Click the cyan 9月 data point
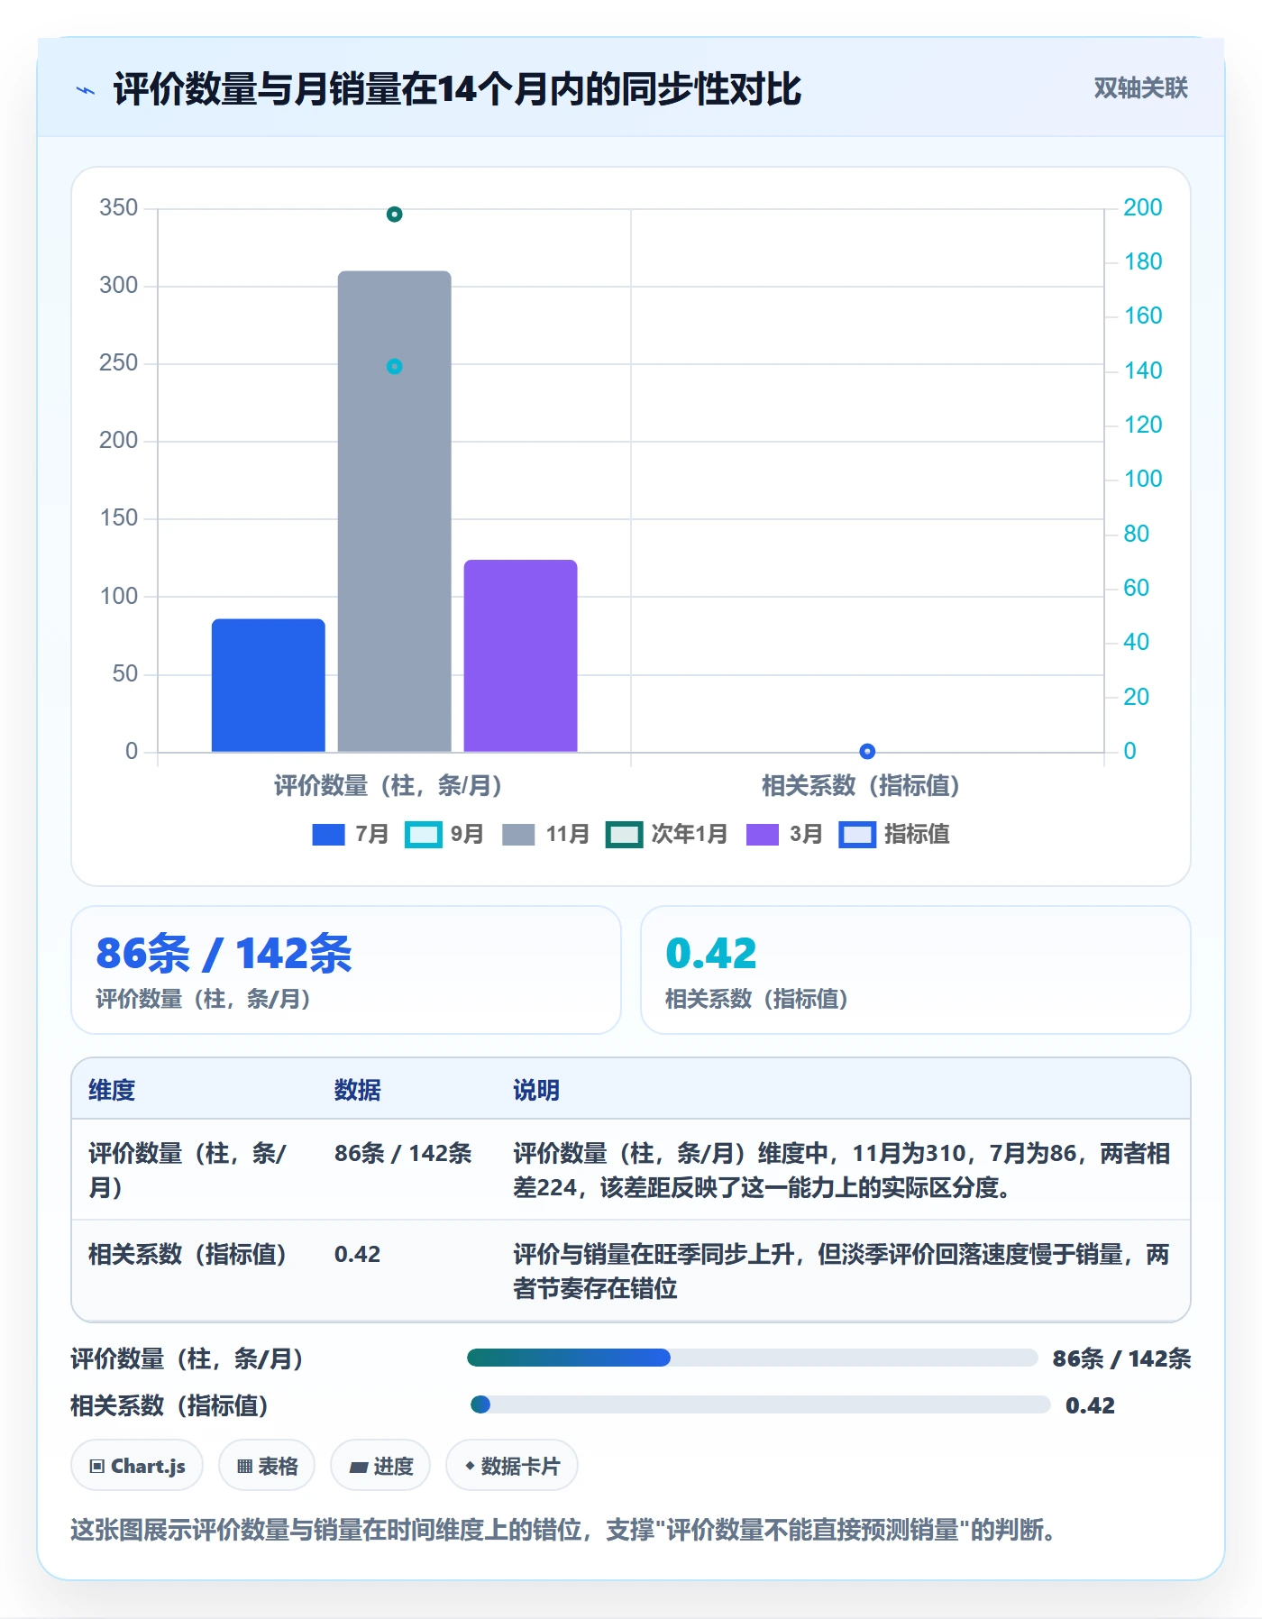Viewport: 1262px width, 1619px height. pyautogui.click(x=394, y=366)
